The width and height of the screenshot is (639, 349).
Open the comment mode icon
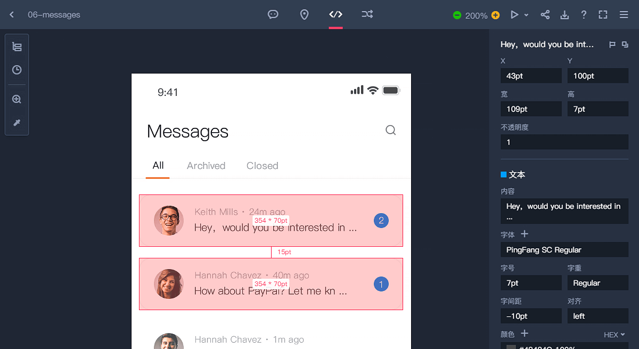coord(273,14)
